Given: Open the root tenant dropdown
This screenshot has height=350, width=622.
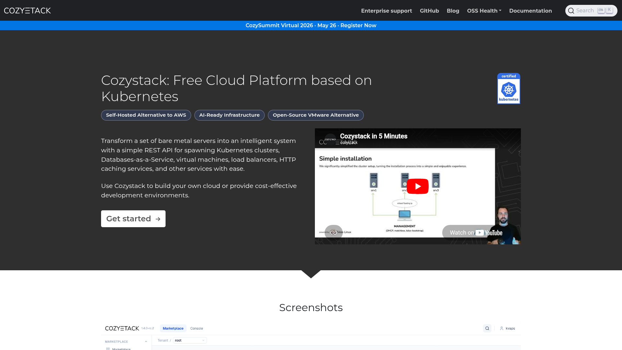Looking at the screenshot, I should (190, 340).
